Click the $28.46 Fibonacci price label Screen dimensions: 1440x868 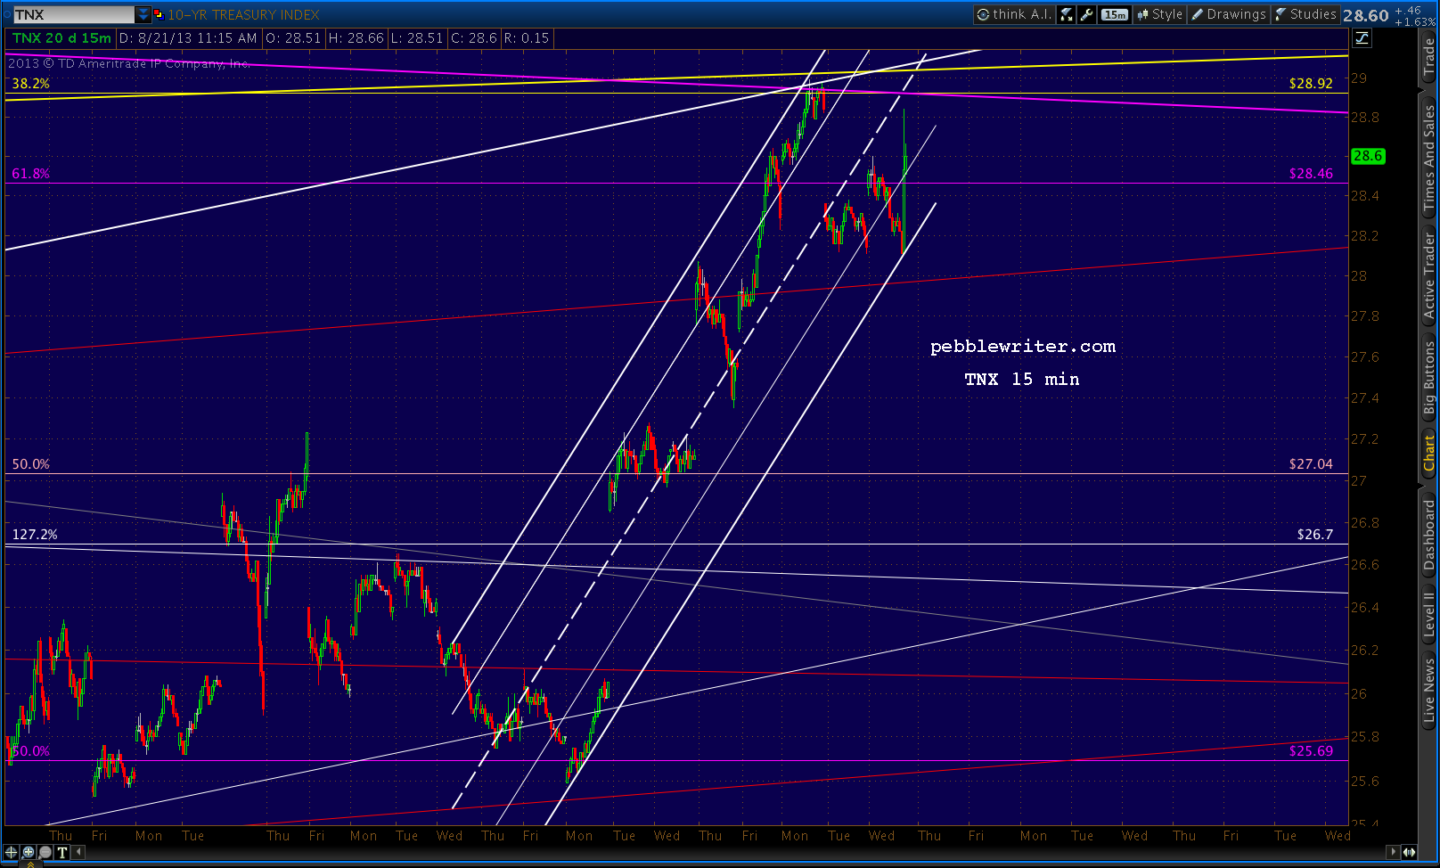coord(1311,173)
